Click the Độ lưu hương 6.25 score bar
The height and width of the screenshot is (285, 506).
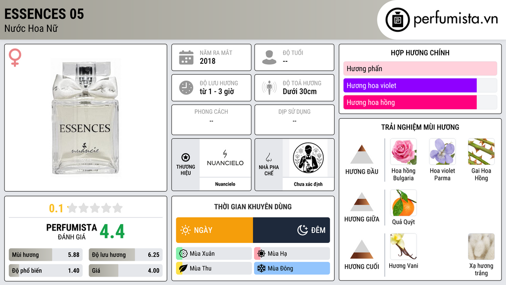pyautogui.click(x=126, y=255)
